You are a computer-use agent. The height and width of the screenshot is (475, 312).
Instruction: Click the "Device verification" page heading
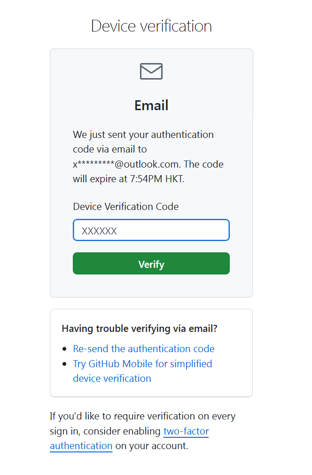(x=151, y=25)
